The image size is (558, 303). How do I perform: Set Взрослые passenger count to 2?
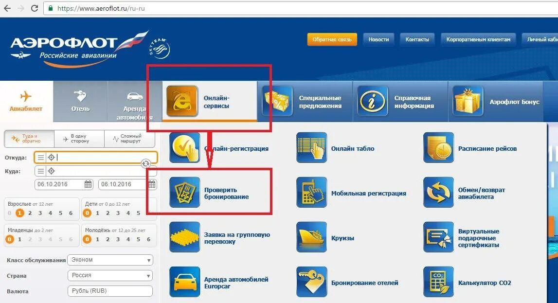click(30, 213)
